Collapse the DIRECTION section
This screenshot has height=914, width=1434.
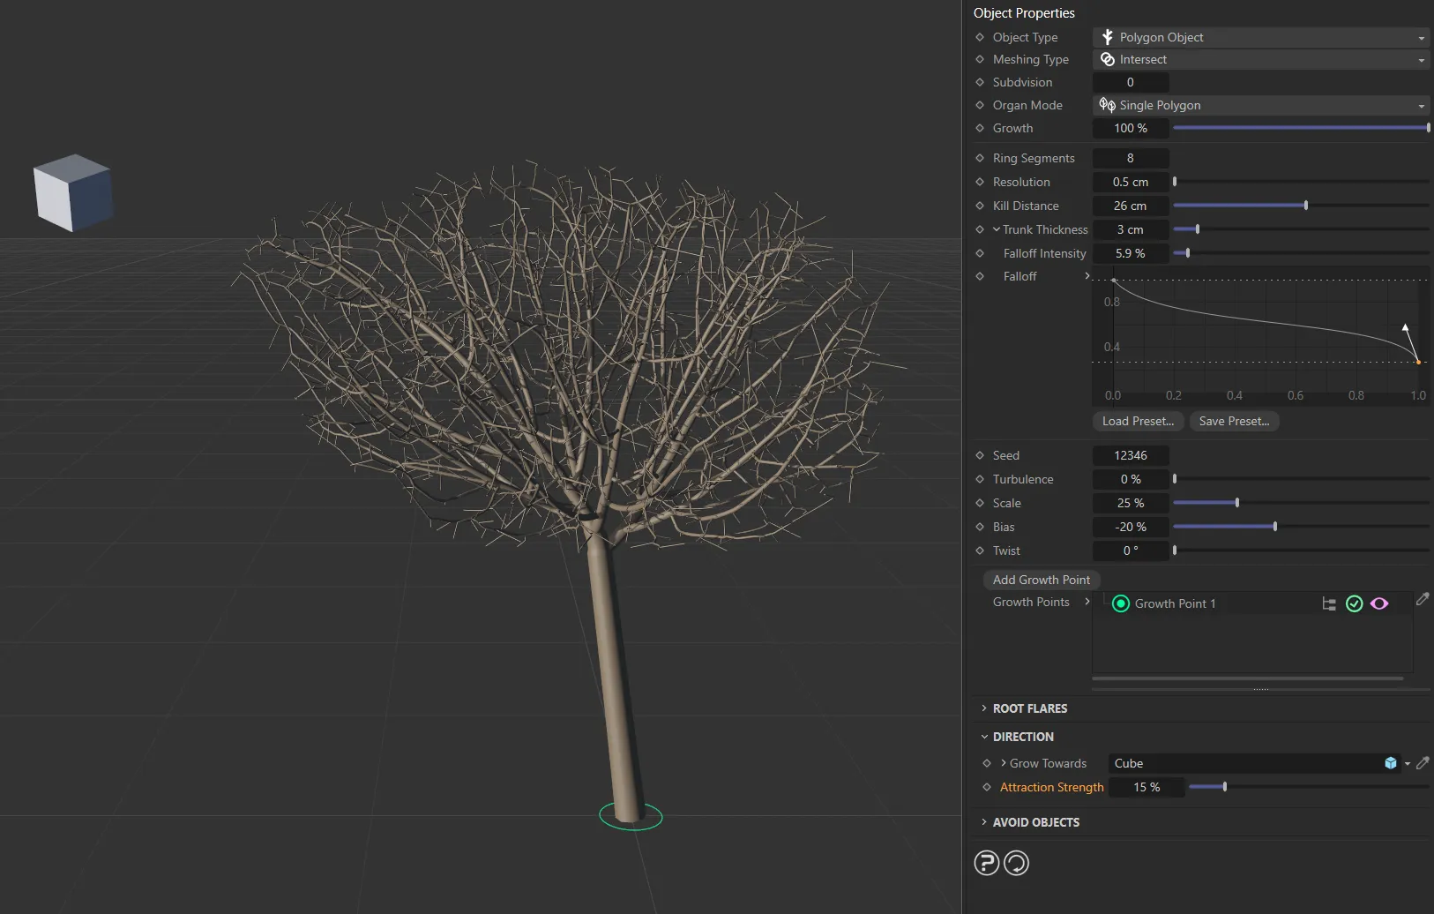(x=1022, y=737)
